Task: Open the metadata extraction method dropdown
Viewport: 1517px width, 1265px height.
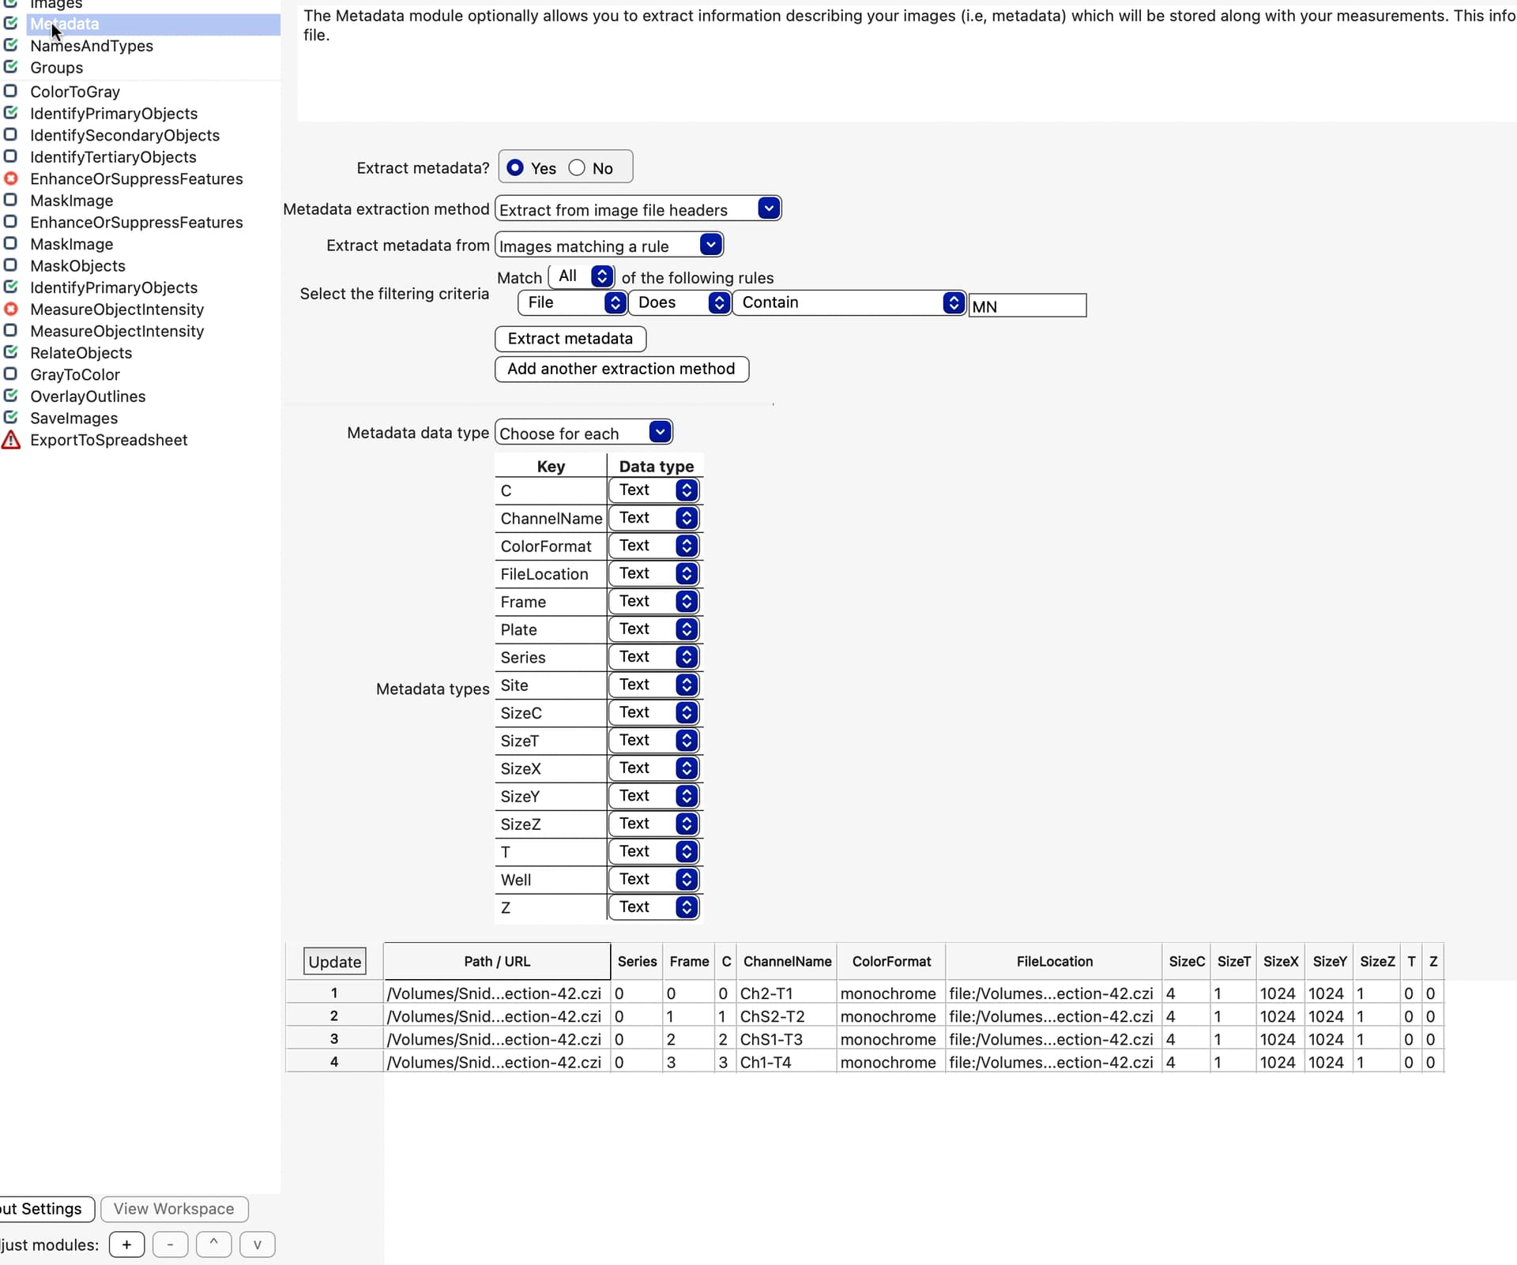Action: (x=766, y=208)
